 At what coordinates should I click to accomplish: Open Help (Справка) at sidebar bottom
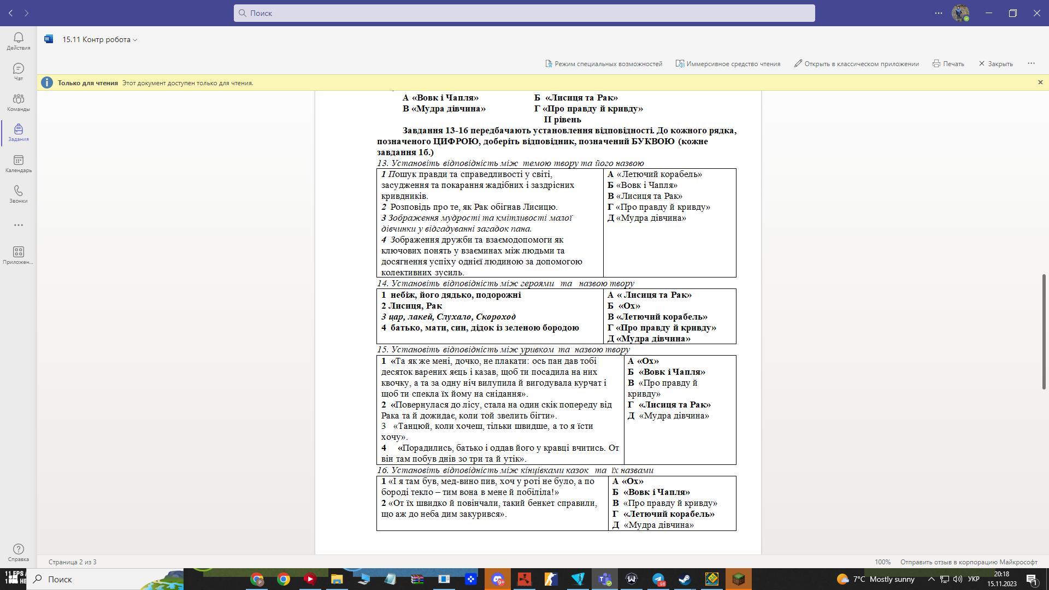[18, 552]
